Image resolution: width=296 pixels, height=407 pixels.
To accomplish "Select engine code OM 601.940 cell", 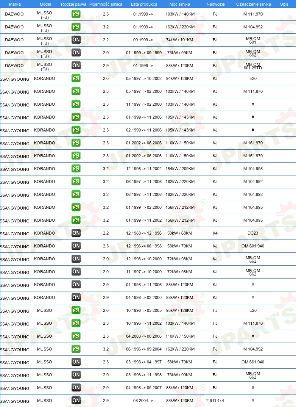I will click(253, 246).
